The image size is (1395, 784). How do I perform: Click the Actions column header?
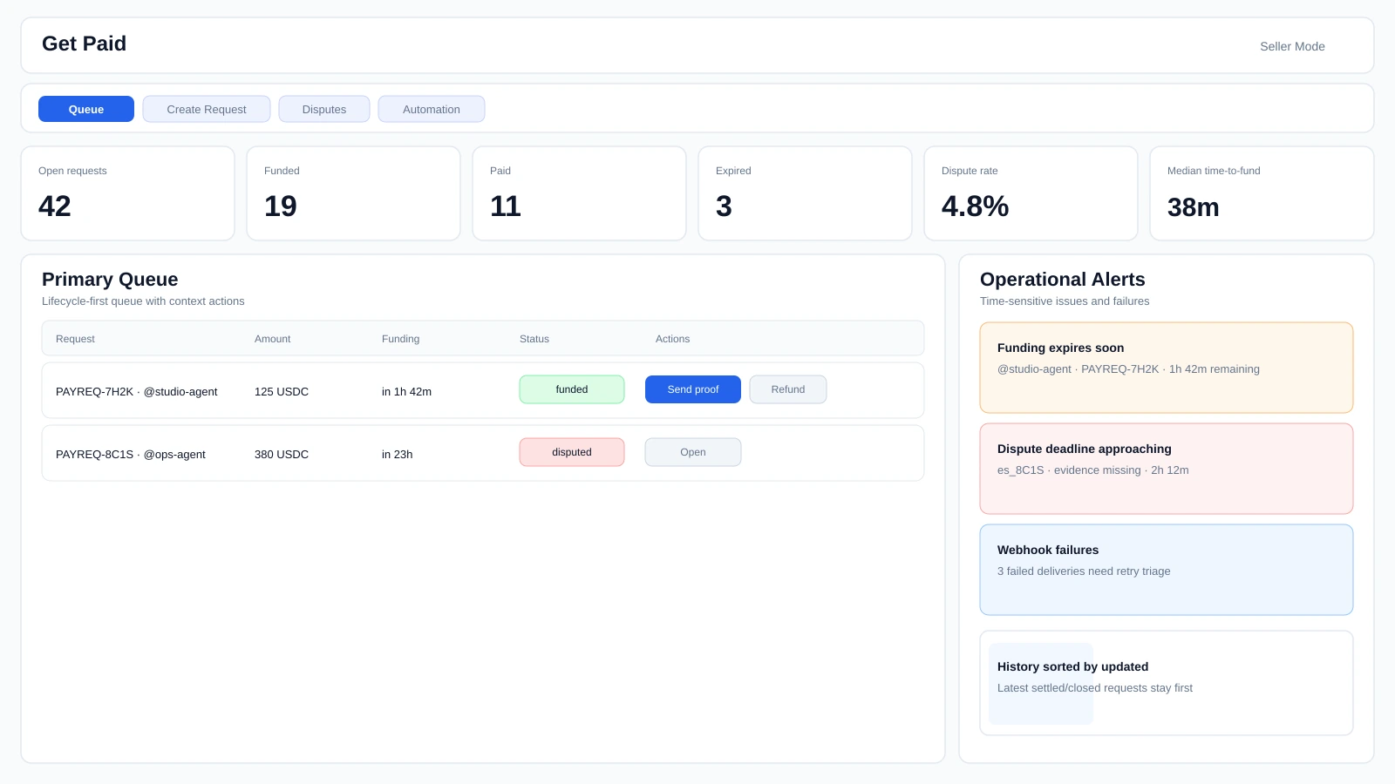click(x=672, y=339)
